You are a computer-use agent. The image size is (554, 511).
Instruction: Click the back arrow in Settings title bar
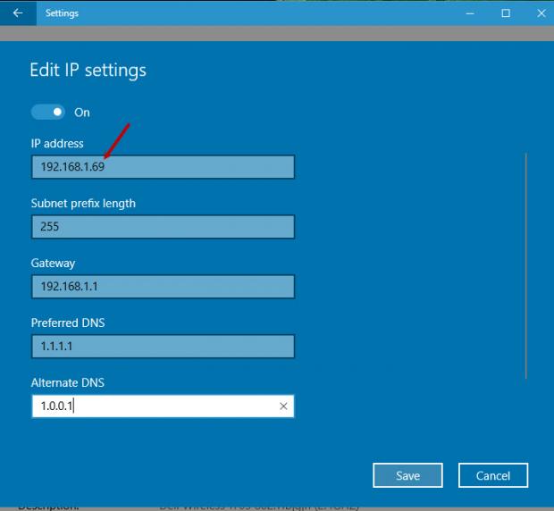[x=18, y=13]
